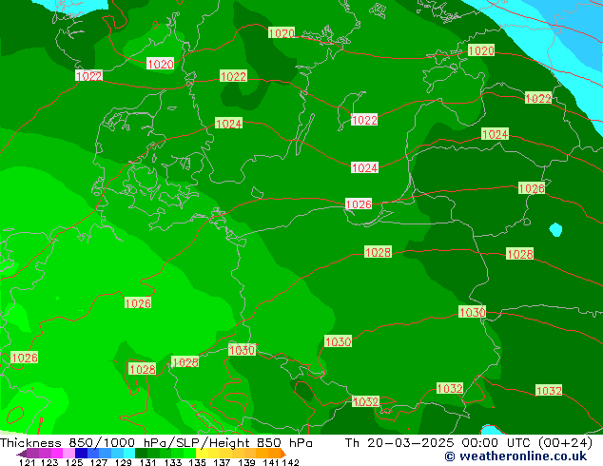Click the leftmost 1024 isobar label

tap(228, 123)
